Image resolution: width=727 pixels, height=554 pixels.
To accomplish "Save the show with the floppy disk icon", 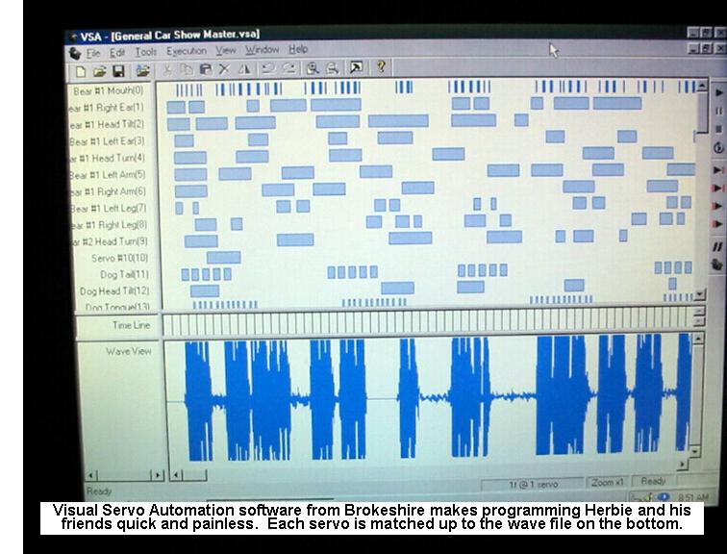I will (118, 70).
